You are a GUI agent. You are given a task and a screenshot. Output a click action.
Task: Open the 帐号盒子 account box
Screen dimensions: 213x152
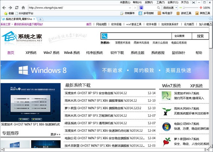tap(165, 13)
